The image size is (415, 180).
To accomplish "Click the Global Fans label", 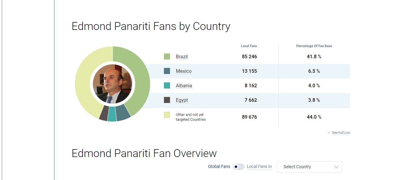I will click(x=219, y=166).
